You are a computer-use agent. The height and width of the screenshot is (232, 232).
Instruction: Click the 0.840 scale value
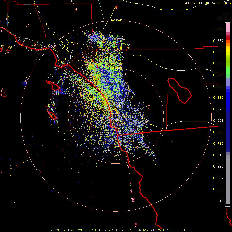point(218,63)
